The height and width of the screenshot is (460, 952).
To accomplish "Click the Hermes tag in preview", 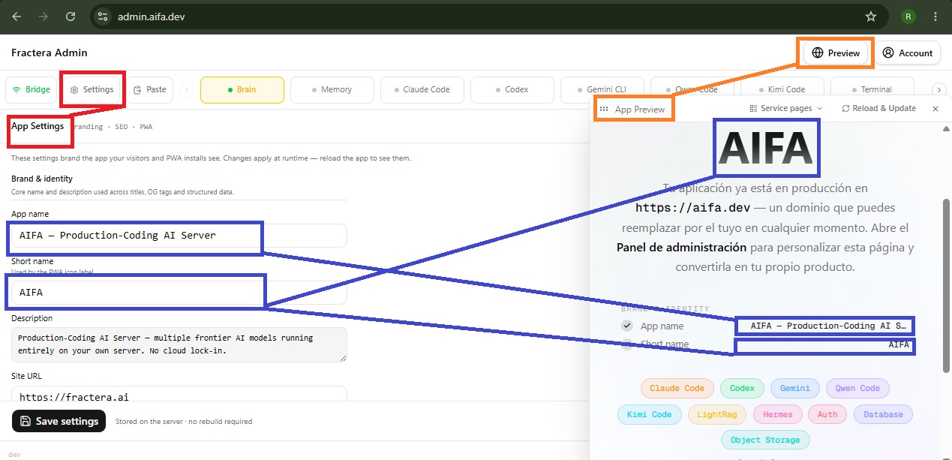I will pos(777,414).
